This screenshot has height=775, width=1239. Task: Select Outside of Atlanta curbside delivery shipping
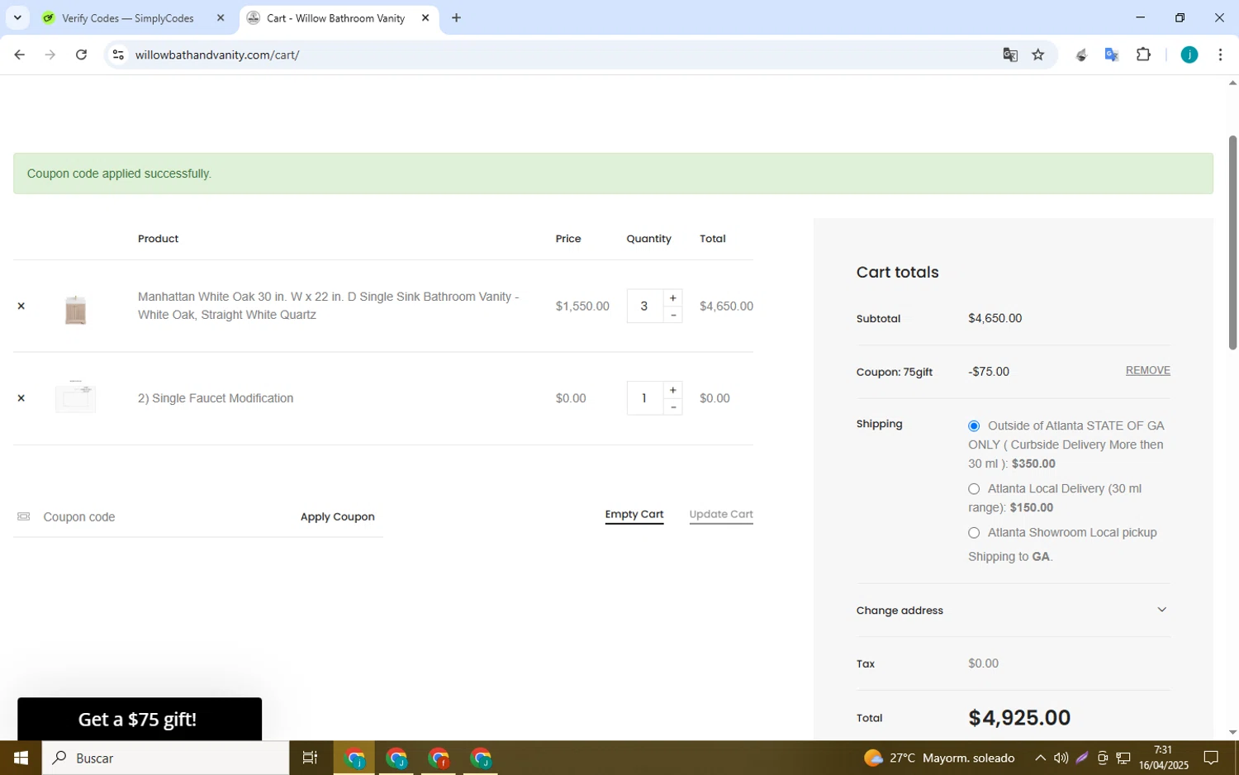pos(974,426)
